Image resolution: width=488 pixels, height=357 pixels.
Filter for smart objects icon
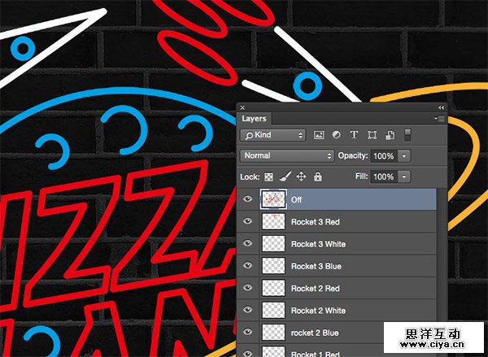[x=390, y=135]
